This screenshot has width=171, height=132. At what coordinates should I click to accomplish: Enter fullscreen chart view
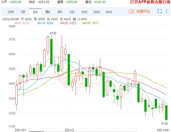160,11
